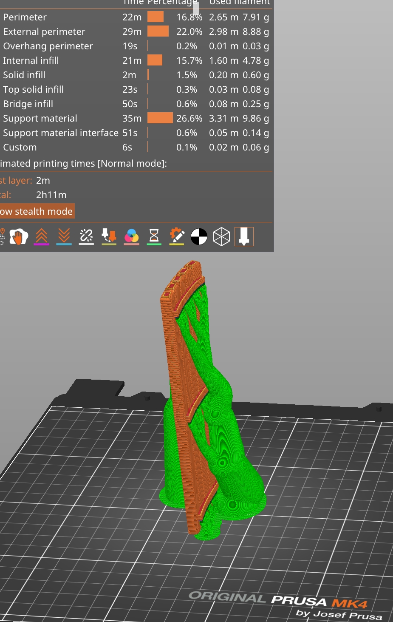Show deretractions using the downward chevrons icon
Screen dimensions: 393x622
tap(64, 236)
